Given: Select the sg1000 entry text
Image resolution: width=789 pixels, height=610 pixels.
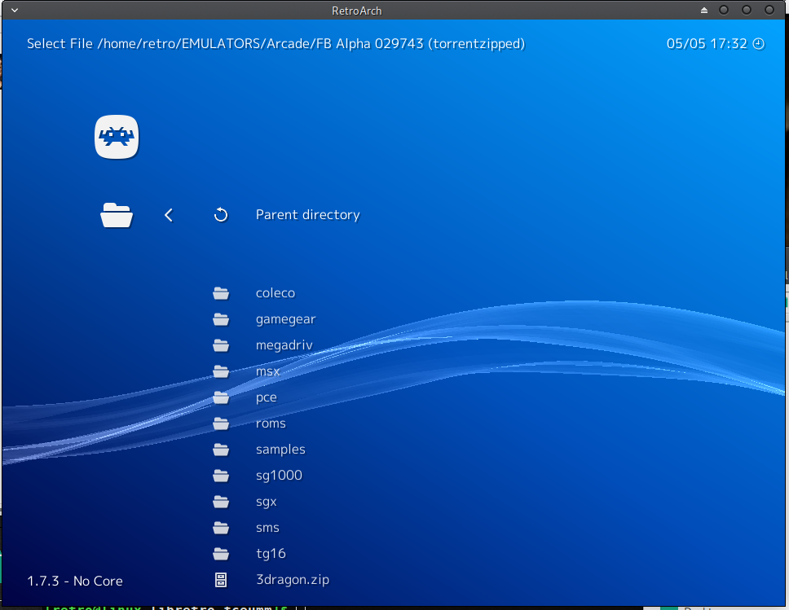Looking at the screenshot, I should point(279,476).
